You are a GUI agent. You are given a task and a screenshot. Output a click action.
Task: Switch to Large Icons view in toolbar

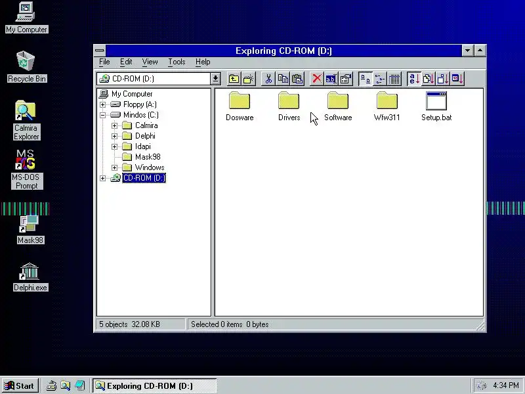coord(366,79)
